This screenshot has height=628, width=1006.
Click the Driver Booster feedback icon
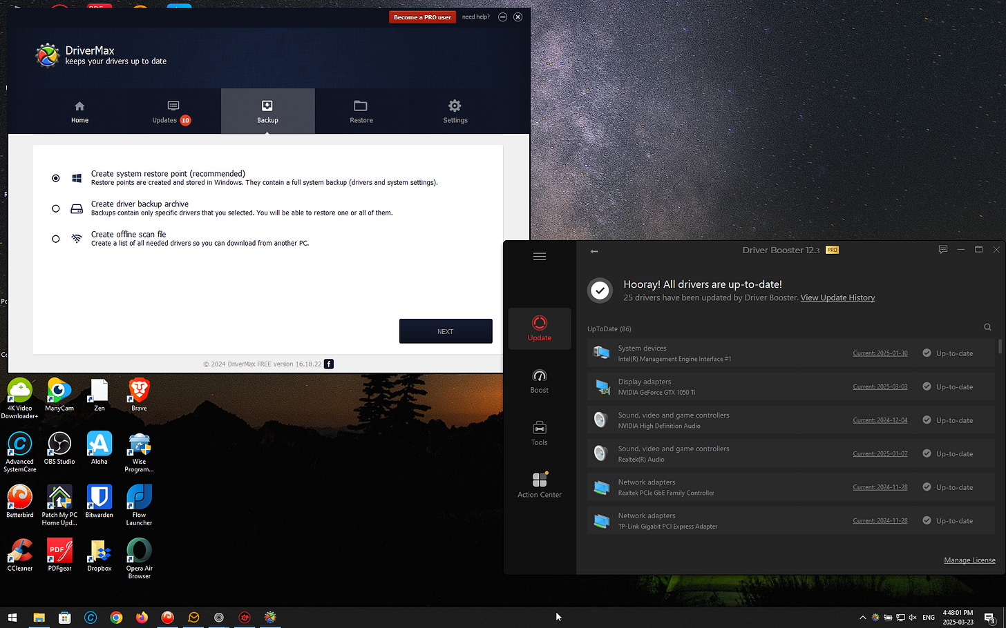point(943,249)
